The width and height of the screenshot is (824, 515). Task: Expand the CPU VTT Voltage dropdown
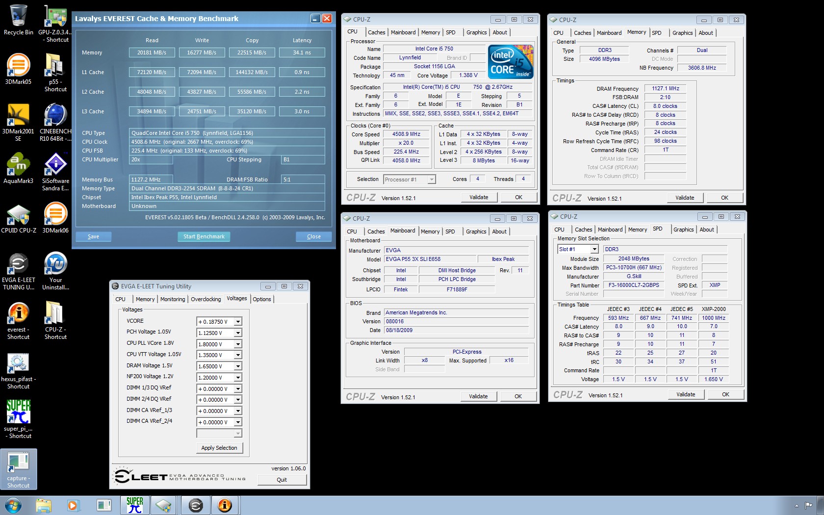click(238, 355)
